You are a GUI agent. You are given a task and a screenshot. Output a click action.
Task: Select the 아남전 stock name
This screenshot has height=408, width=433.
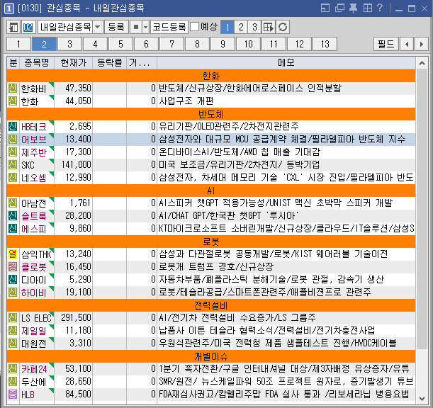(34, 203)
